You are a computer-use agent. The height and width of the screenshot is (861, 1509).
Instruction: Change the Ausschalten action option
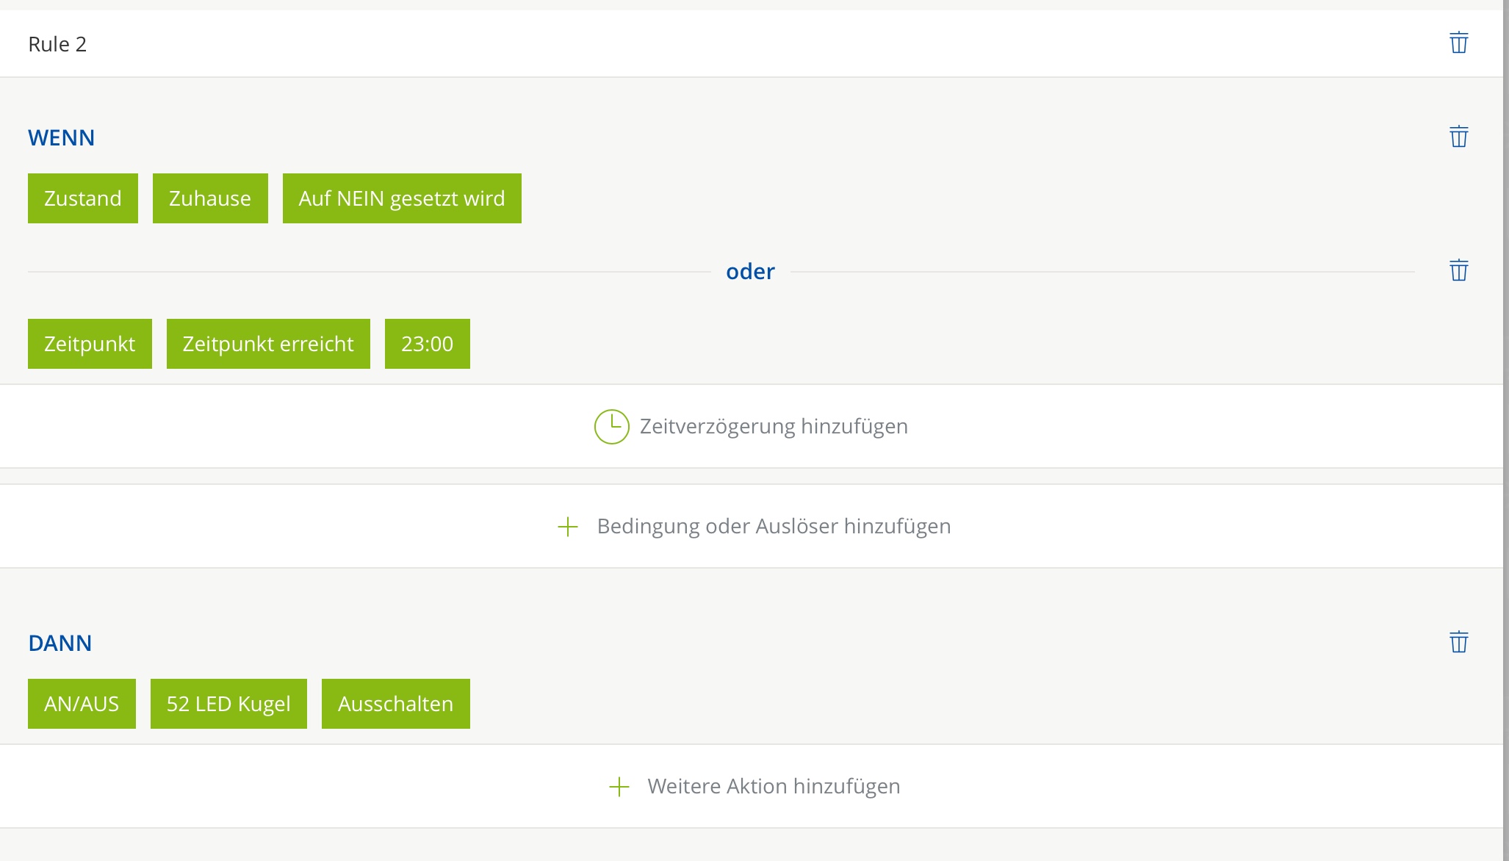pyautogui.click(x=395, y=704)
